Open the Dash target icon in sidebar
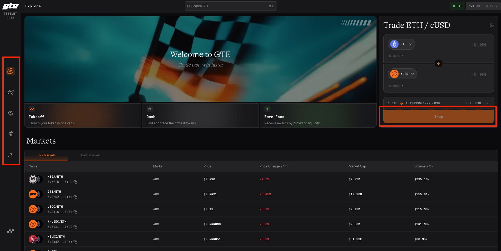The image size is (501, 251). 11,92
